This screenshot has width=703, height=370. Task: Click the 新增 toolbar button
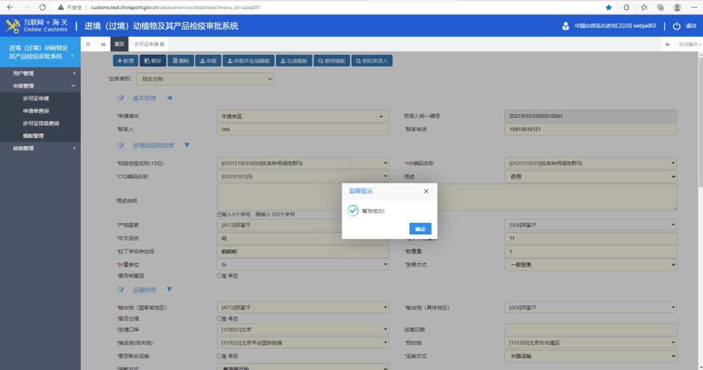coord(126,61)
